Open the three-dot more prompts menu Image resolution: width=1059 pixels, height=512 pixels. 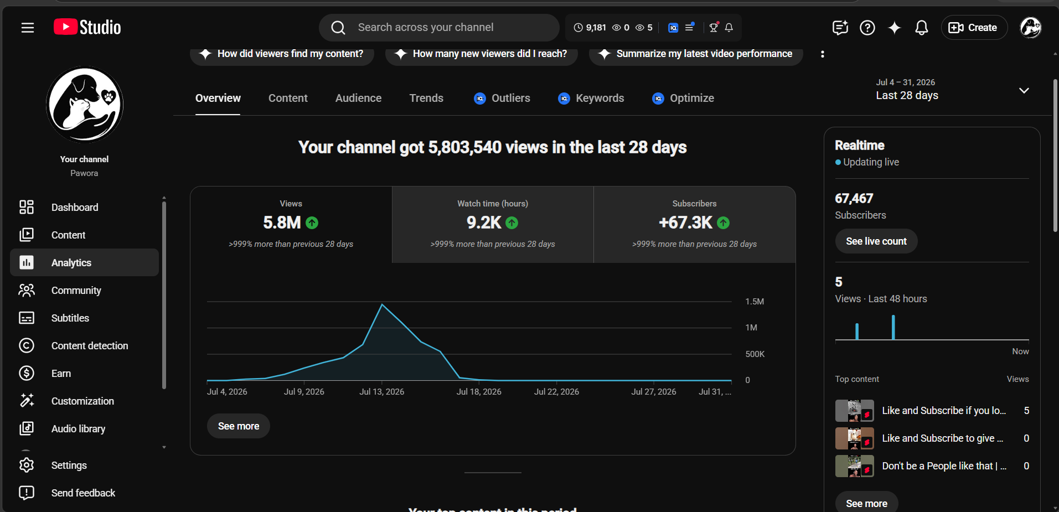point(823,54)
